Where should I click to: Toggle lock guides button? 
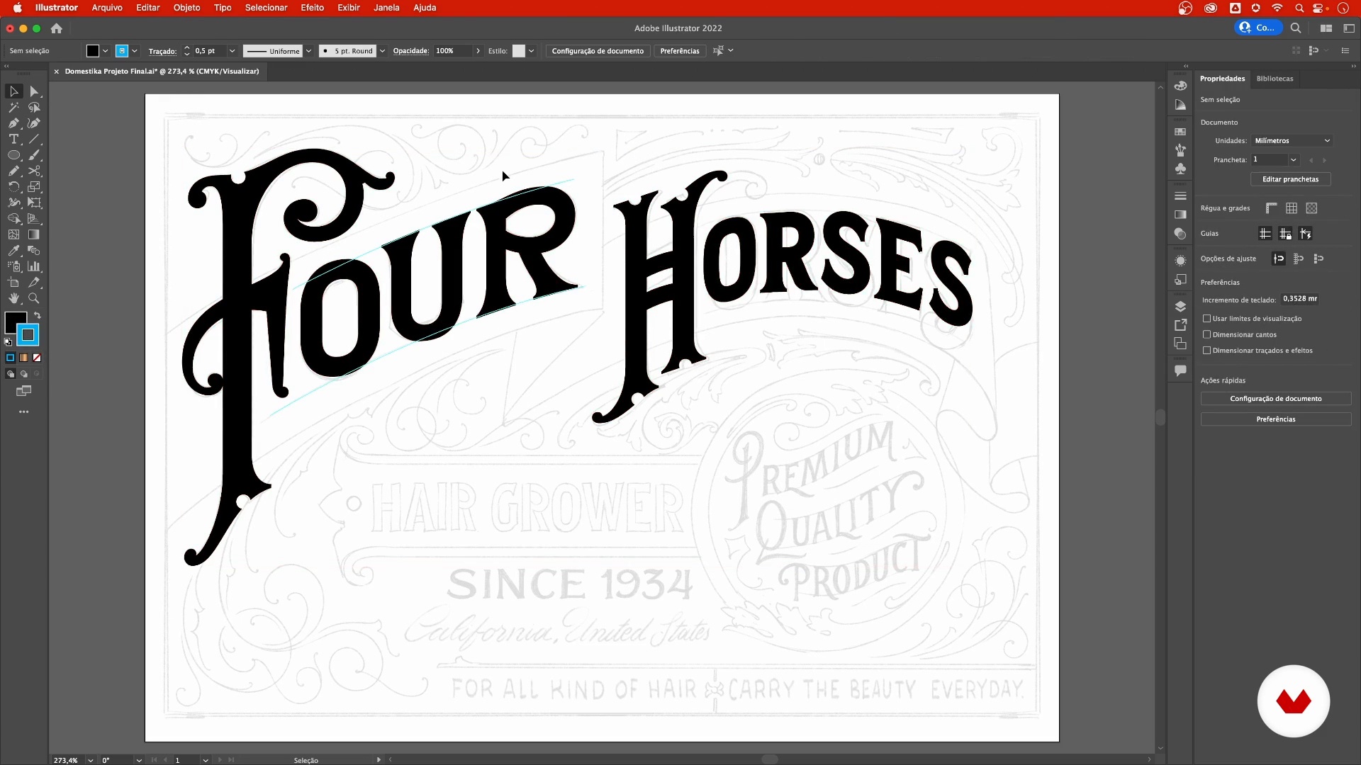(x=1285, y=234)
